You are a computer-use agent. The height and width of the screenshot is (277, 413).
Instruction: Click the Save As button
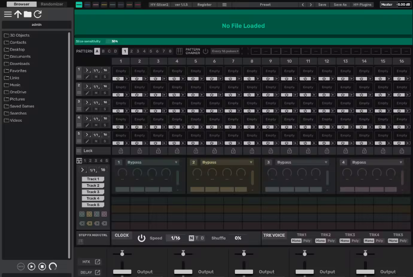point(340,5)
